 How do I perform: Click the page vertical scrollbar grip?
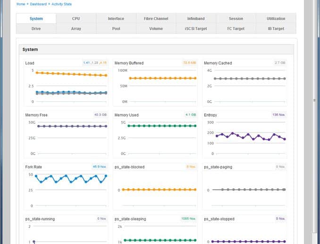point(314,100)
